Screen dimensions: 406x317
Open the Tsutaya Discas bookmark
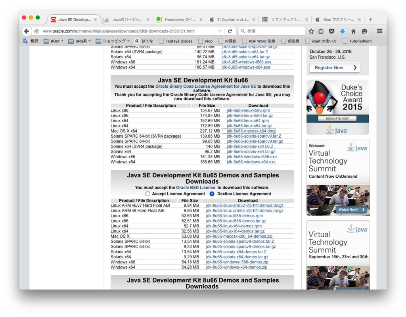(176, 41)
